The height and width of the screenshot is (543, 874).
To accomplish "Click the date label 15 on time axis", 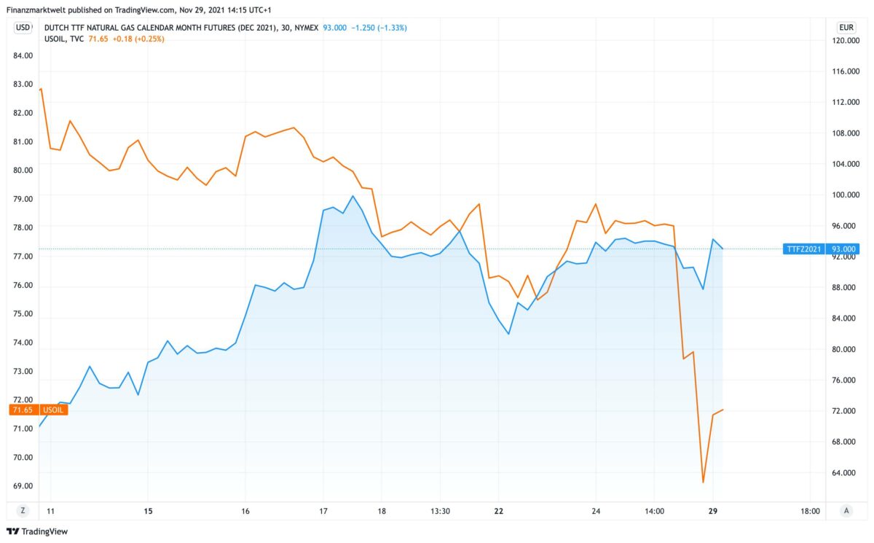I will point(149,511).
